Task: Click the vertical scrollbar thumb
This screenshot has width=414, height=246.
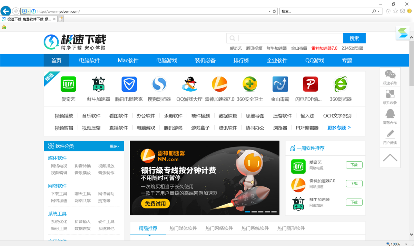Action: click(411, 64)
